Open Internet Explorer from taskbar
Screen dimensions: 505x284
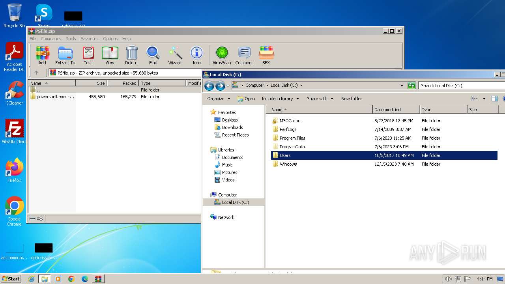31,279
